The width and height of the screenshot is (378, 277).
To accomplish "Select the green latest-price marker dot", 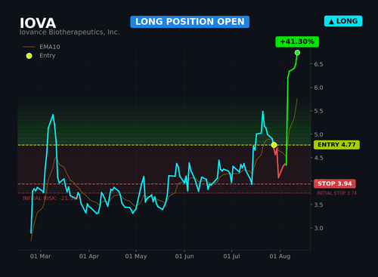I will 297,53.
